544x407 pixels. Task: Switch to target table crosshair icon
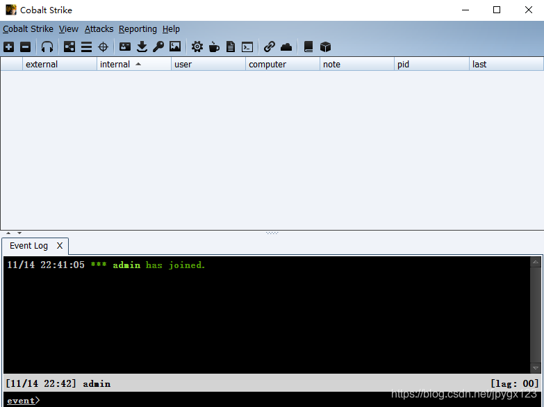point(103,47)
